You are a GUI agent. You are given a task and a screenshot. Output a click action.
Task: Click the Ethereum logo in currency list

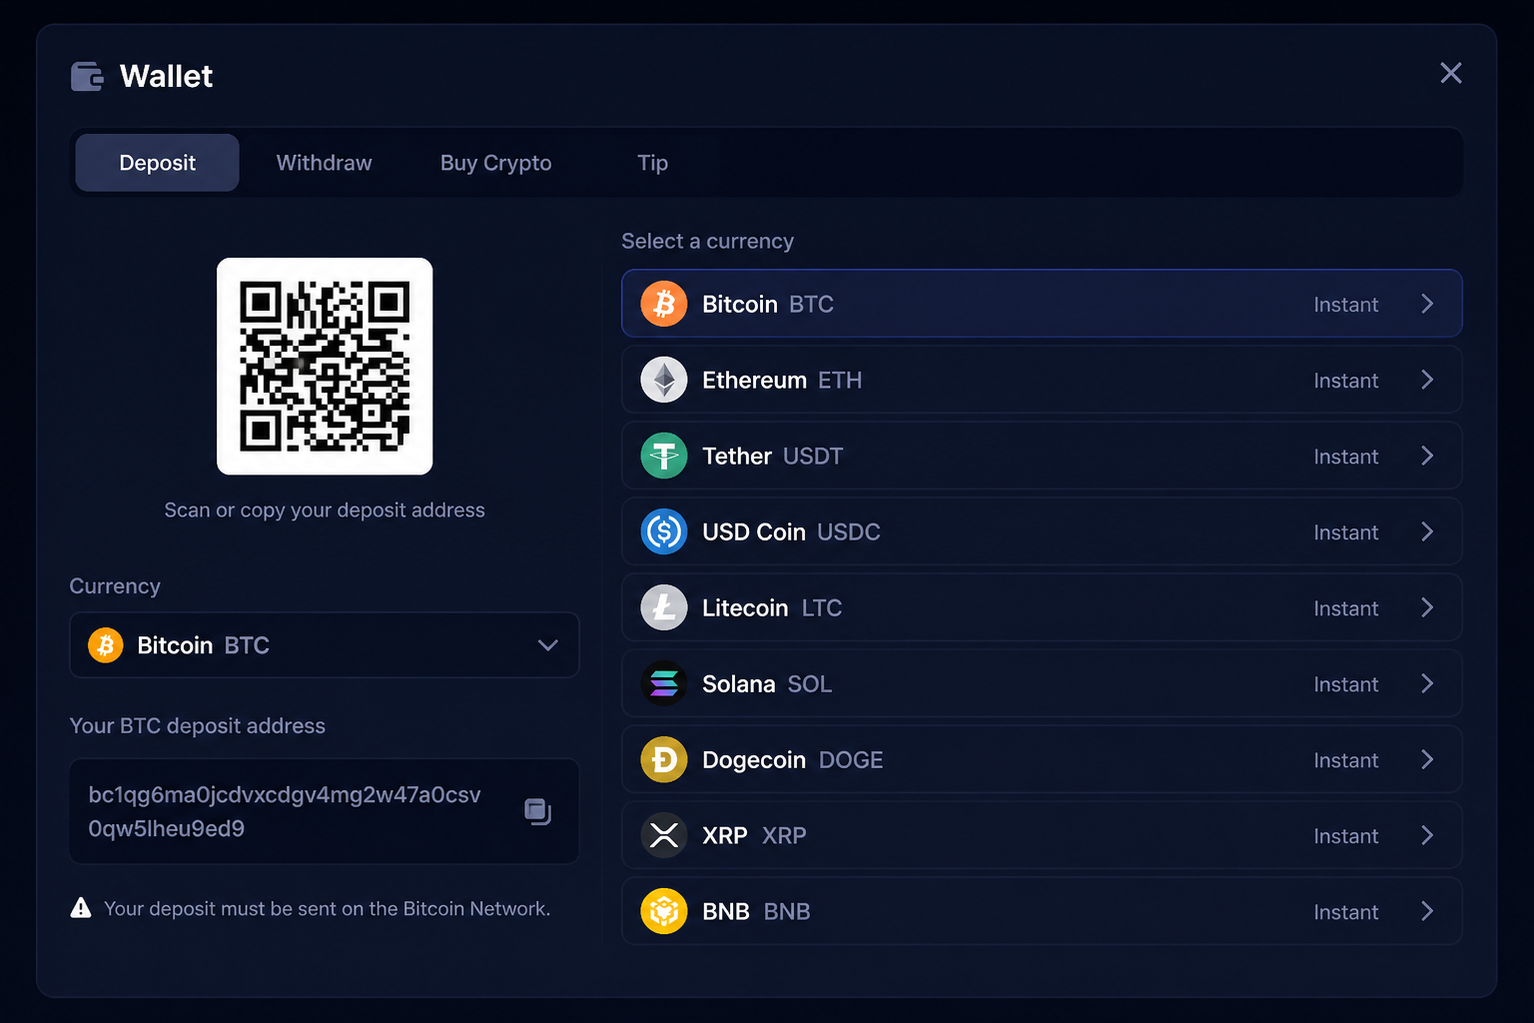pyautogui.click(x=664, y=380)
